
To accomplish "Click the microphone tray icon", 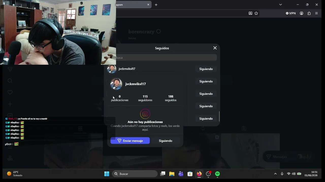I will (x=282, y=174).
